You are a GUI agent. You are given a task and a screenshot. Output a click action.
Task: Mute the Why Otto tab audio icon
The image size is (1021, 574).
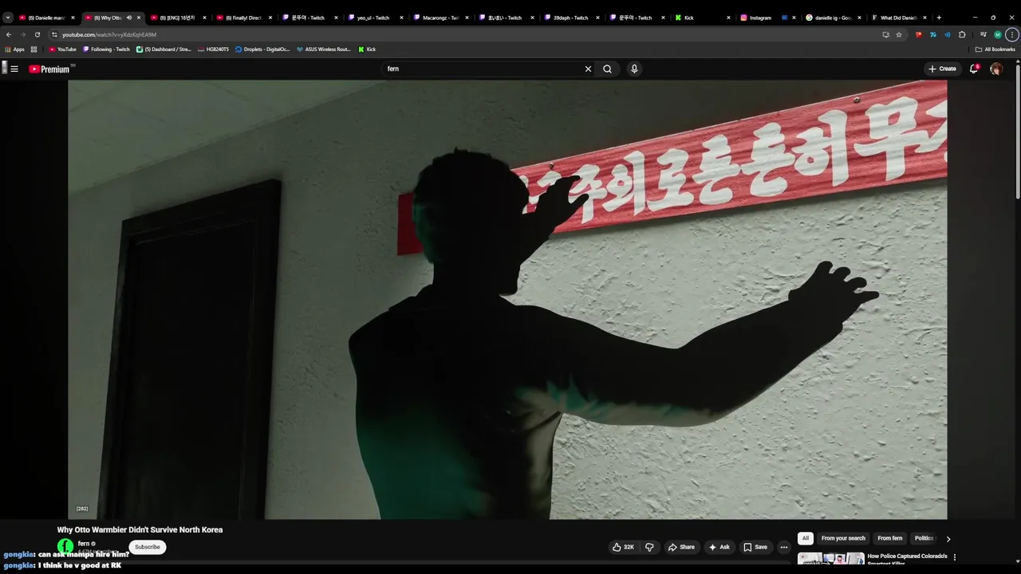(128, 18)
